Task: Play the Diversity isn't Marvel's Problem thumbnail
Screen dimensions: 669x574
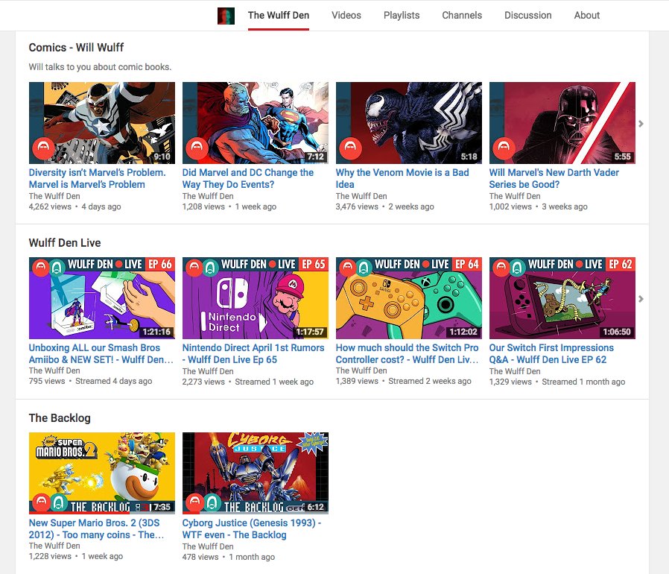Action: (x=102, y=123)
